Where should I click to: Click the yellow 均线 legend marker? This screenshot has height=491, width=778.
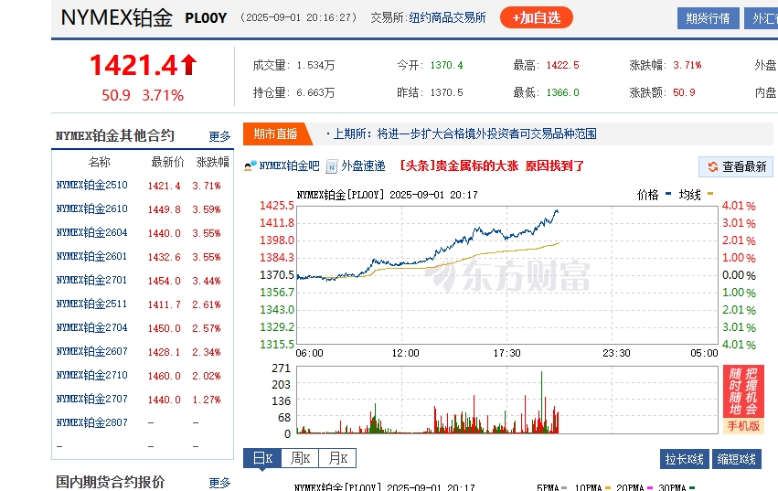[x=710, y=194]
